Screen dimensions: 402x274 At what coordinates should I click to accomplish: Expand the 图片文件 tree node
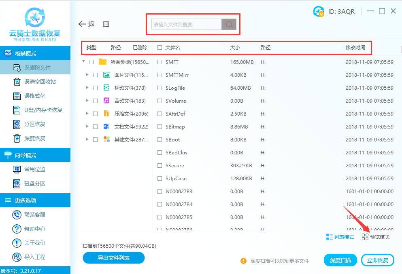pos(87,75)
